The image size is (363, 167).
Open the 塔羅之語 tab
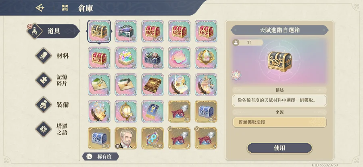tap(53, 129)
